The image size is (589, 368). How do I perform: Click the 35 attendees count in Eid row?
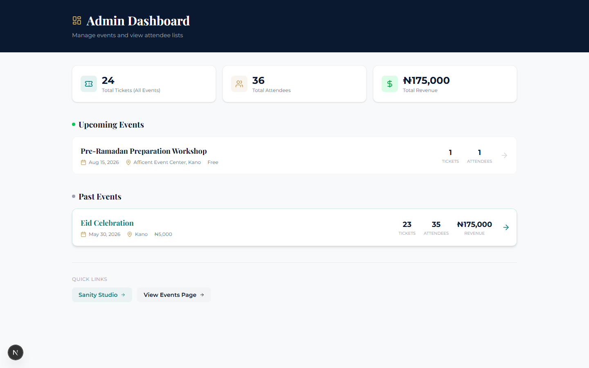pos(436,224)
